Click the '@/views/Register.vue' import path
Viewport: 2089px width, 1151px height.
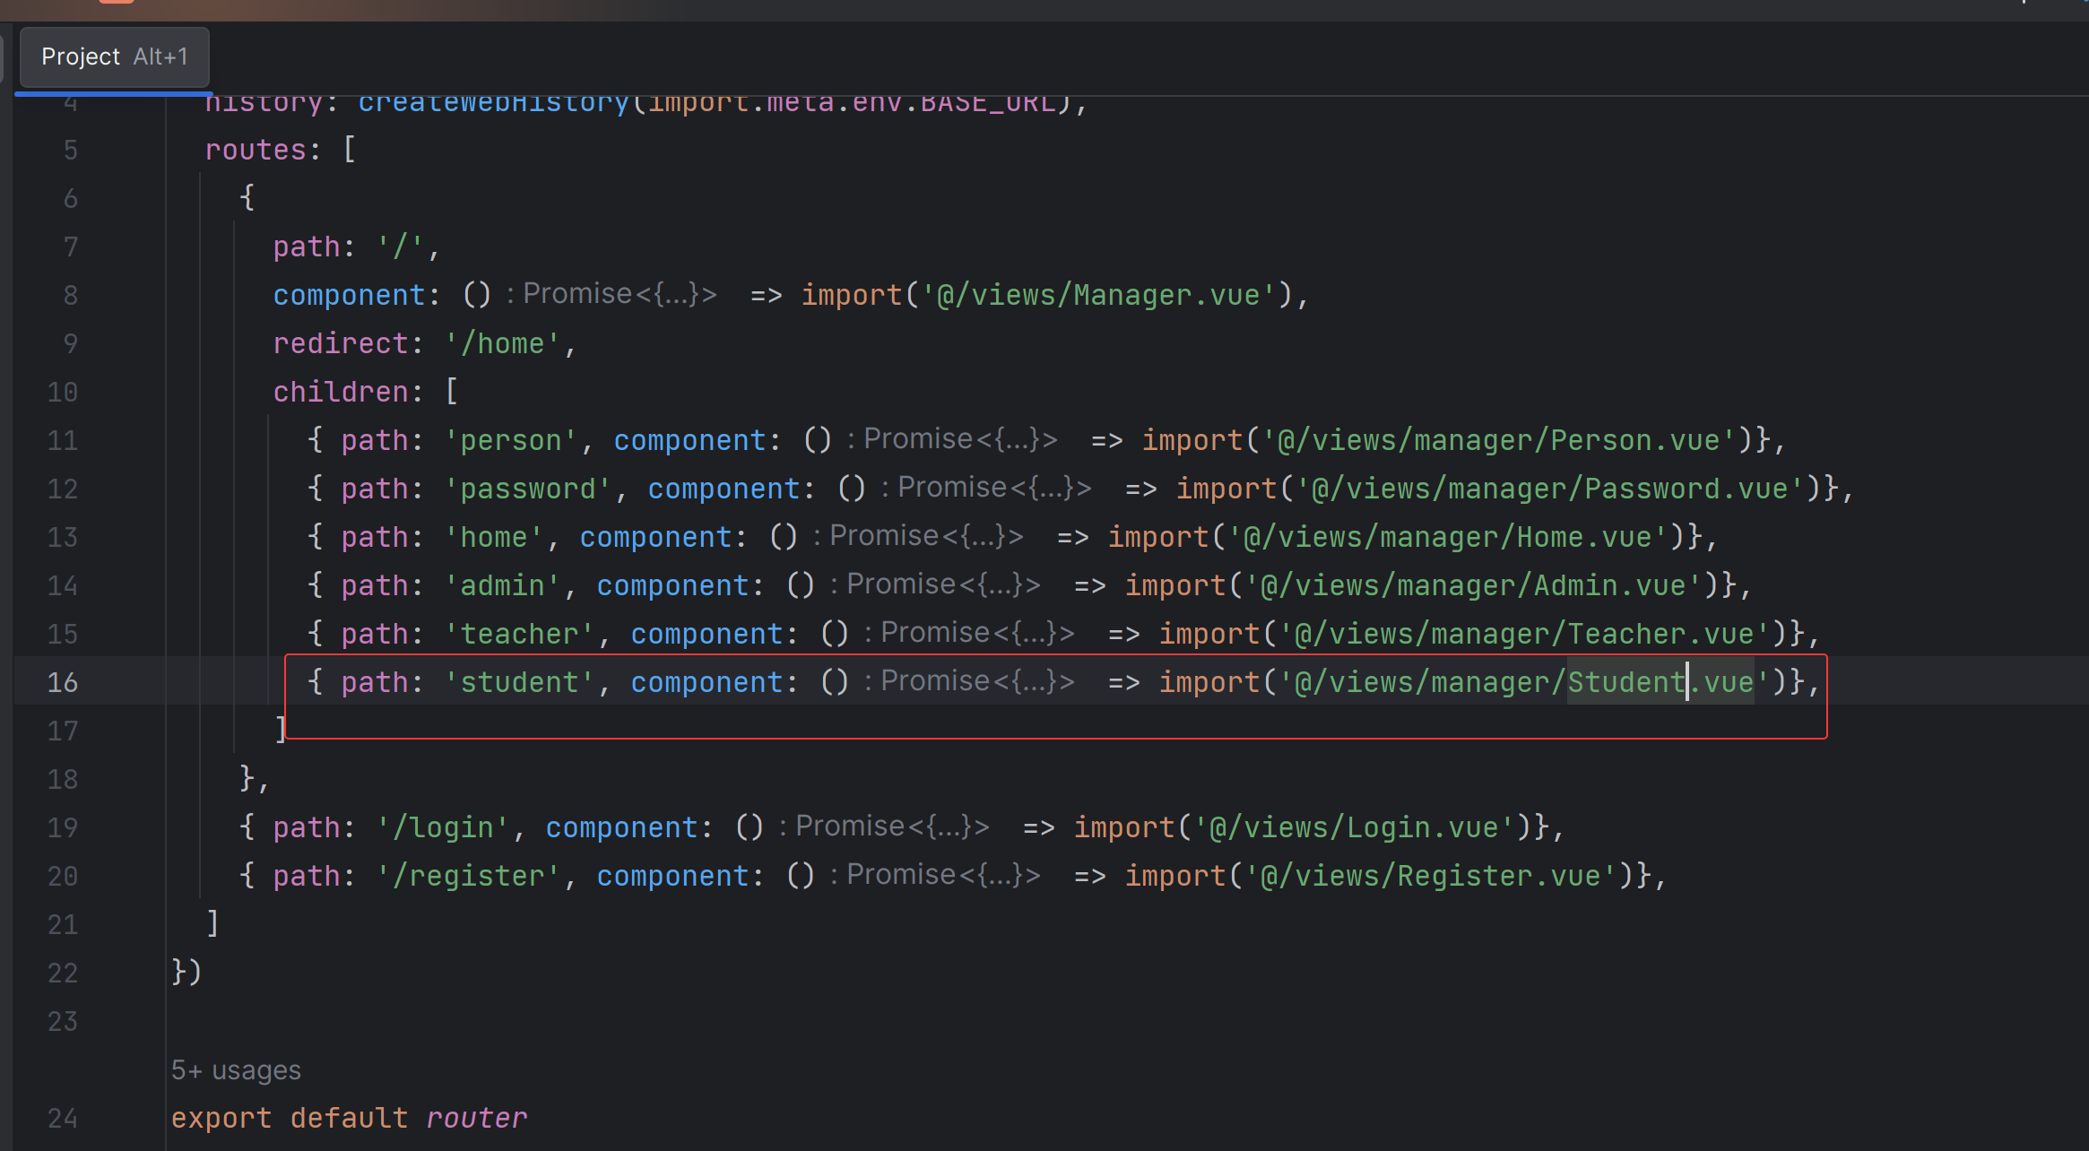(1431, 876)
